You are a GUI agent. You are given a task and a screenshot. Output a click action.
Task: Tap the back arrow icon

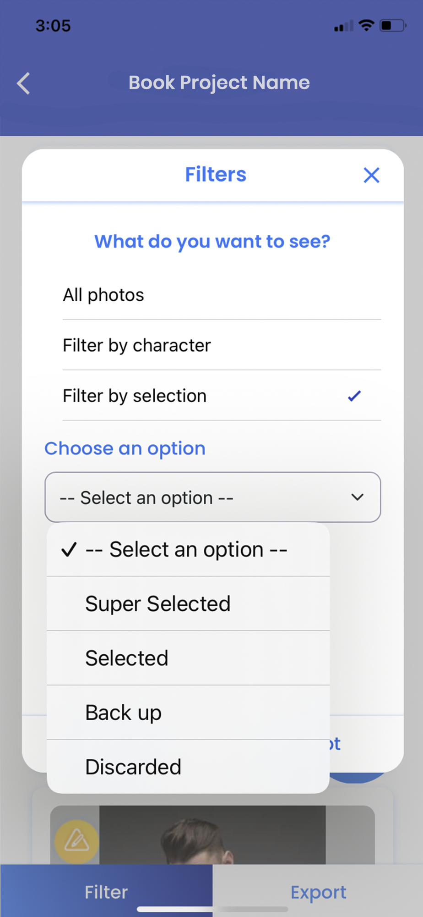(23, 83)
